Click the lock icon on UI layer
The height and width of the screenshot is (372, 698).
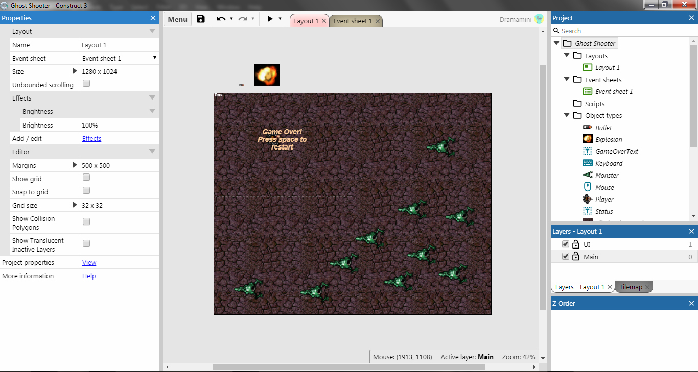tap(576, 244)
